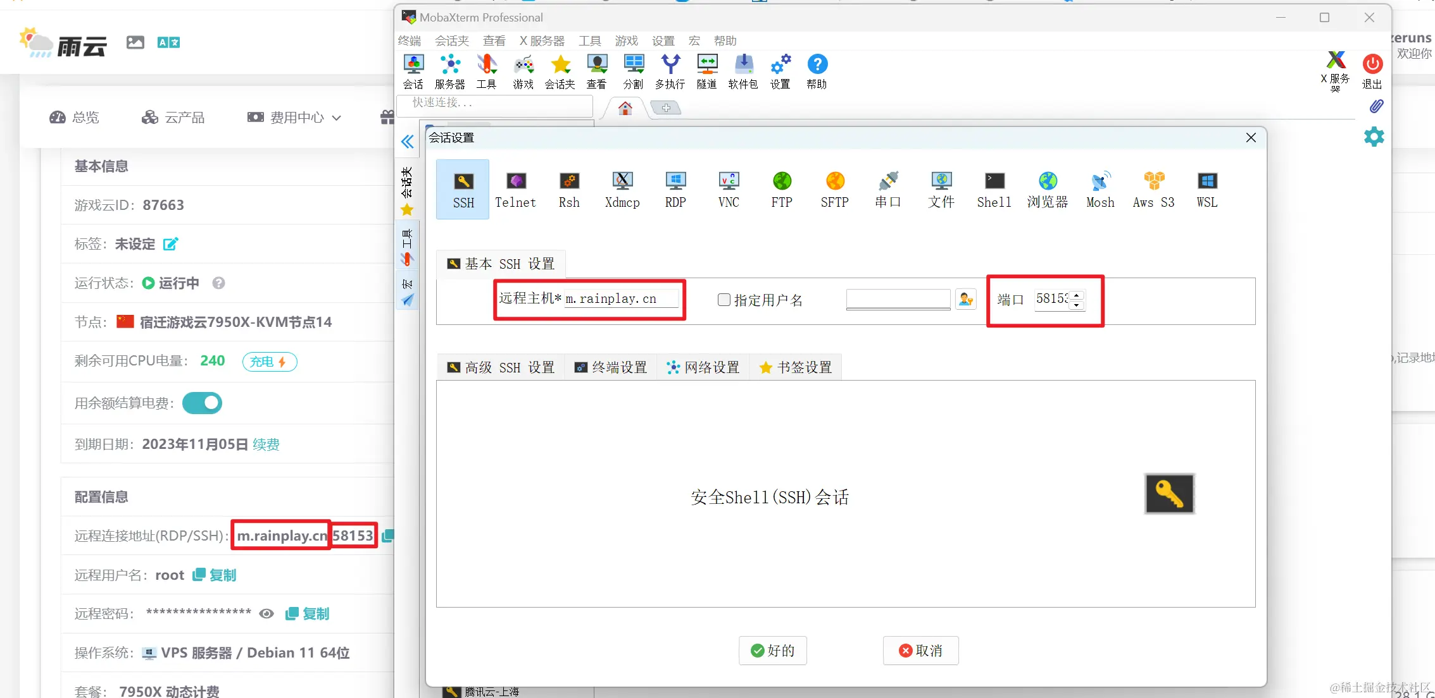Switch to the 网络设置 tab
Screen dimensions: 1435x698
coord(703,367)
